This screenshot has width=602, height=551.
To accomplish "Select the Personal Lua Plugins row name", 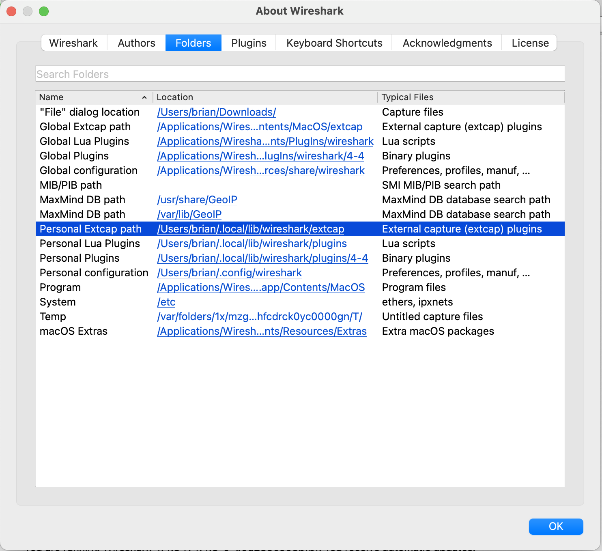I will click(x=90, y=243).
